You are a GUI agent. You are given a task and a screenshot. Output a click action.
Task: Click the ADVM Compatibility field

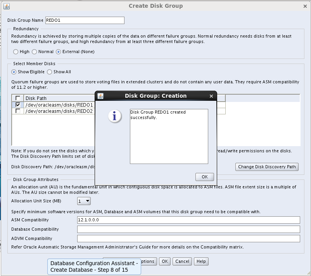188,238
